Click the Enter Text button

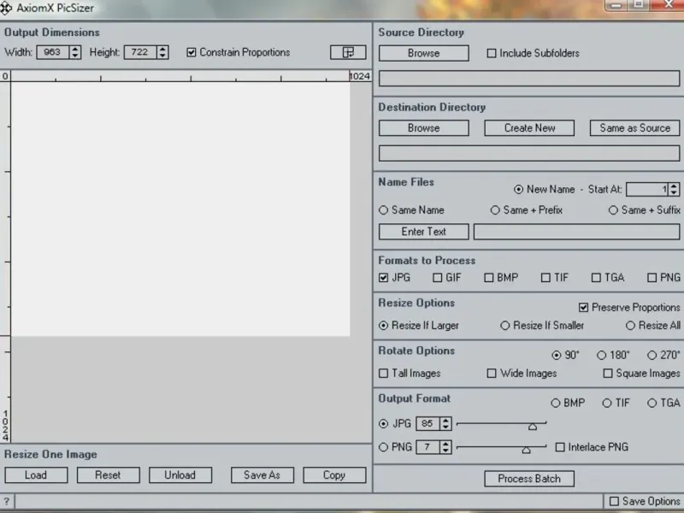point(424,232)
